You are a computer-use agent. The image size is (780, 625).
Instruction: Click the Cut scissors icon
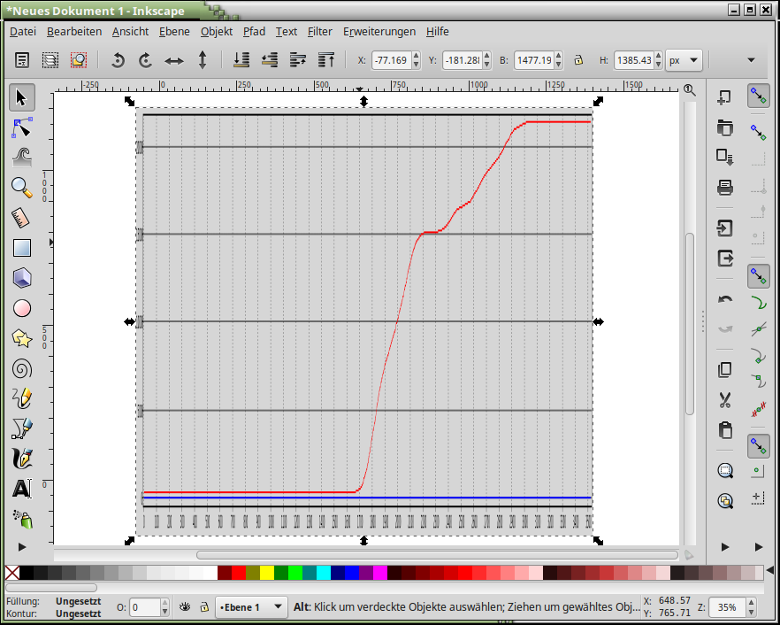click(725, 400)
